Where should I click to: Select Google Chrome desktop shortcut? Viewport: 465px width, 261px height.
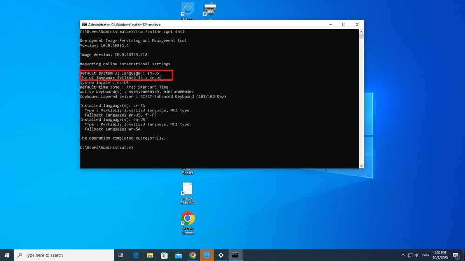click(x=188, y=223)
